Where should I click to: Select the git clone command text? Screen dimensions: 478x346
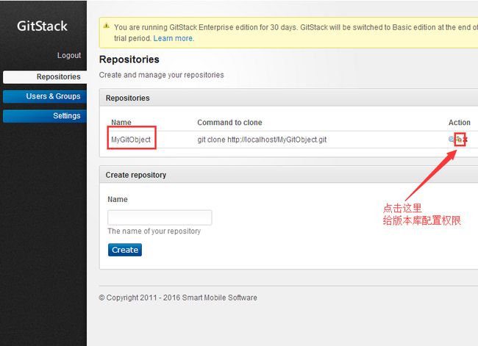[262, 140]
